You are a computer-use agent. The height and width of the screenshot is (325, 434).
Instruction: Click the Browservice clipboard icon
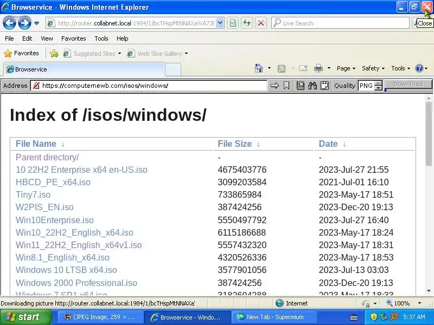pyautogui.click(x=324, y=86)
